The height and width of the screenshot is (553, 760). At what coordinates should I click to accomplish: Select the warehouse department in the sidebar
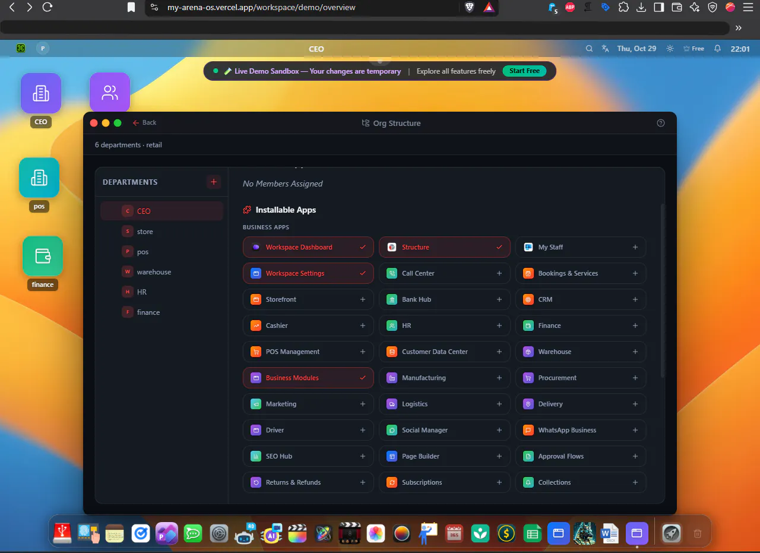point(161,272)
